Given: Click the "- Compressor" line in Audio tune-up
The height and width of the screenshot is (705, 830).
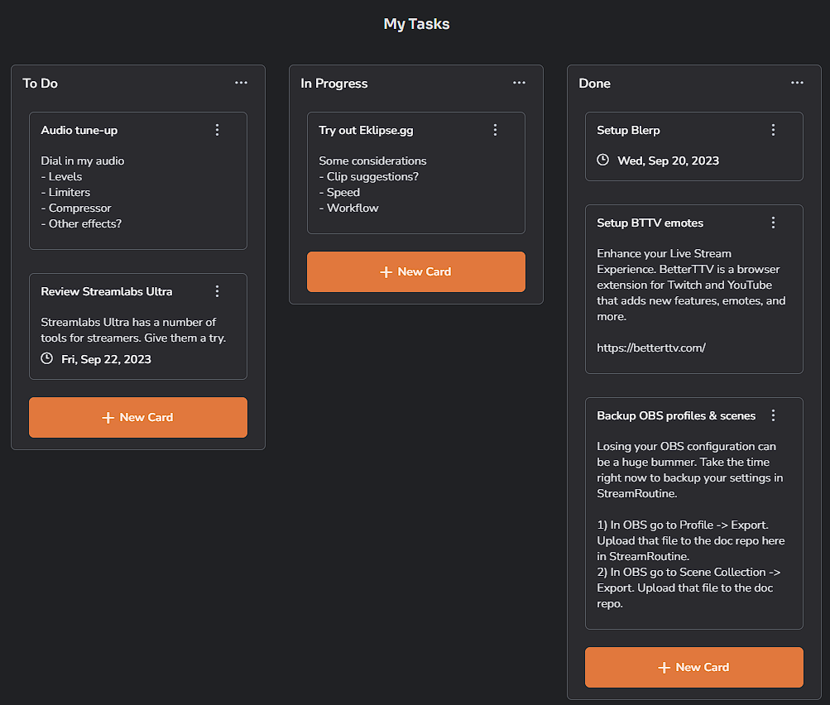Looking at the screenshot, I should tap(76, 208).
